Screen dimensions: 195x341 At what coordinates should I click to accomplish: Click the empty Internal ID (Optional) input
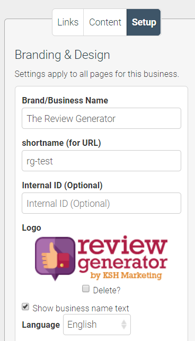[x=101, y=203]
